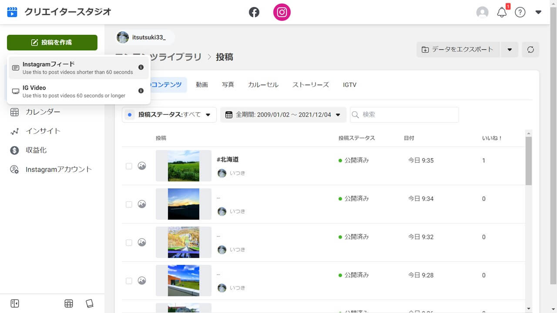This screenshot has width=557, height=313.
Task: Open the building thumbnail posted 9:28
Action: tap(184, 281)
